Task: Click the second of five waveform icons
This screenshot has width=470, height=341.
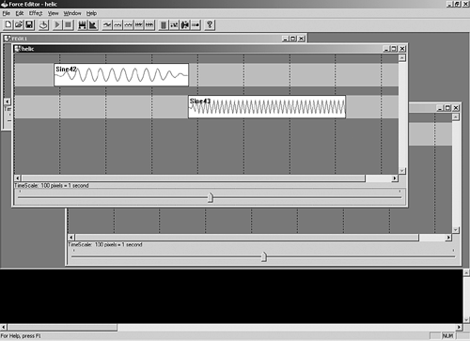Action: (x=117, y=24)
